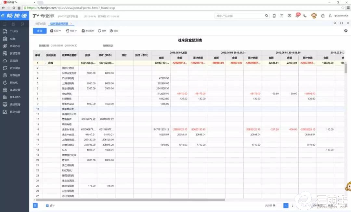
Task: Click the help question mark icon
Action: pos(322,16)
